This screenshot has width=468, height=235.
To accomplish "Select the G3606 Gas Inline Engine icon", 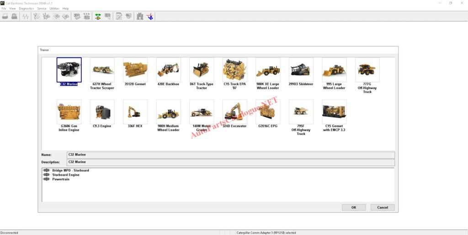I will pos(69,112).
